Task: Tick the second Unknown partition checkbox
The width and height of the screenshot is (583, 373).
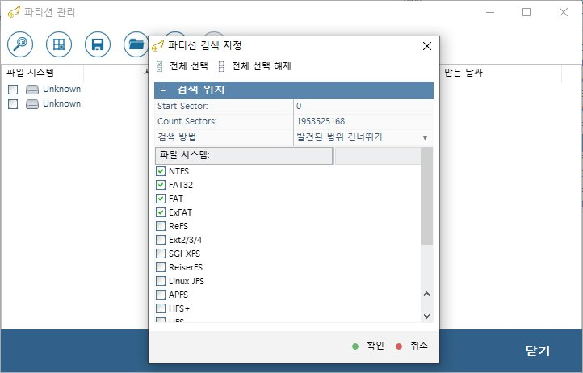Action: (x=13, y=104)
